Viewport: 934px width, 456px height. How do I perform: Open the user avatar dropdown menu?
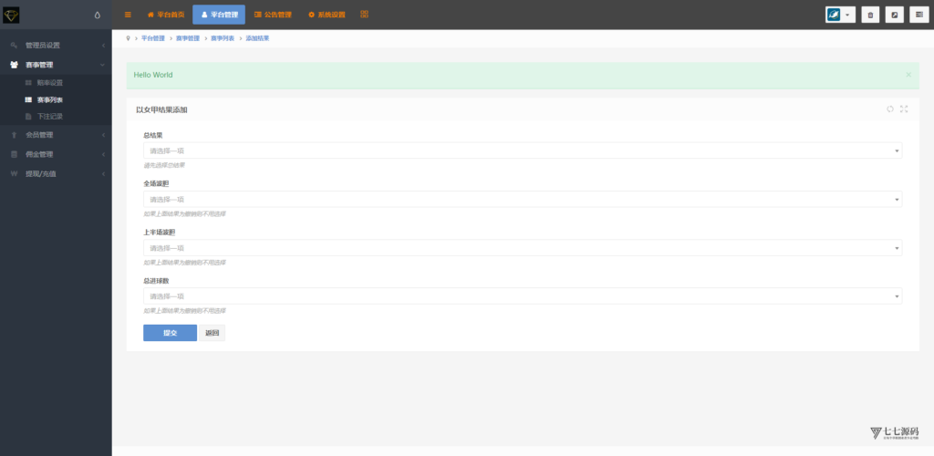(x=840, y=15)
